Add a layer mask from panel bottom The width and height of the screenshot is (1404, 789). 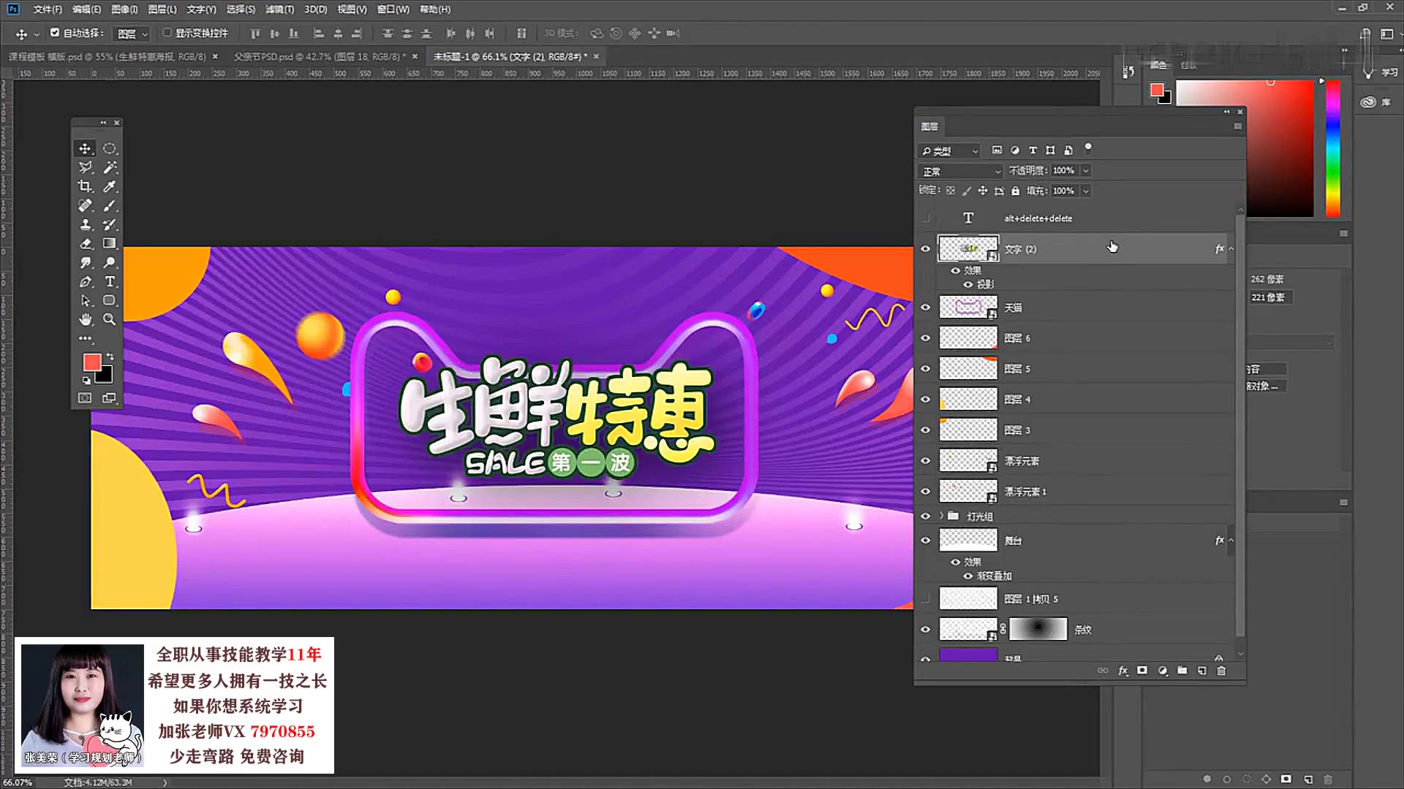pyautogui.click(x=1142, y=671)
